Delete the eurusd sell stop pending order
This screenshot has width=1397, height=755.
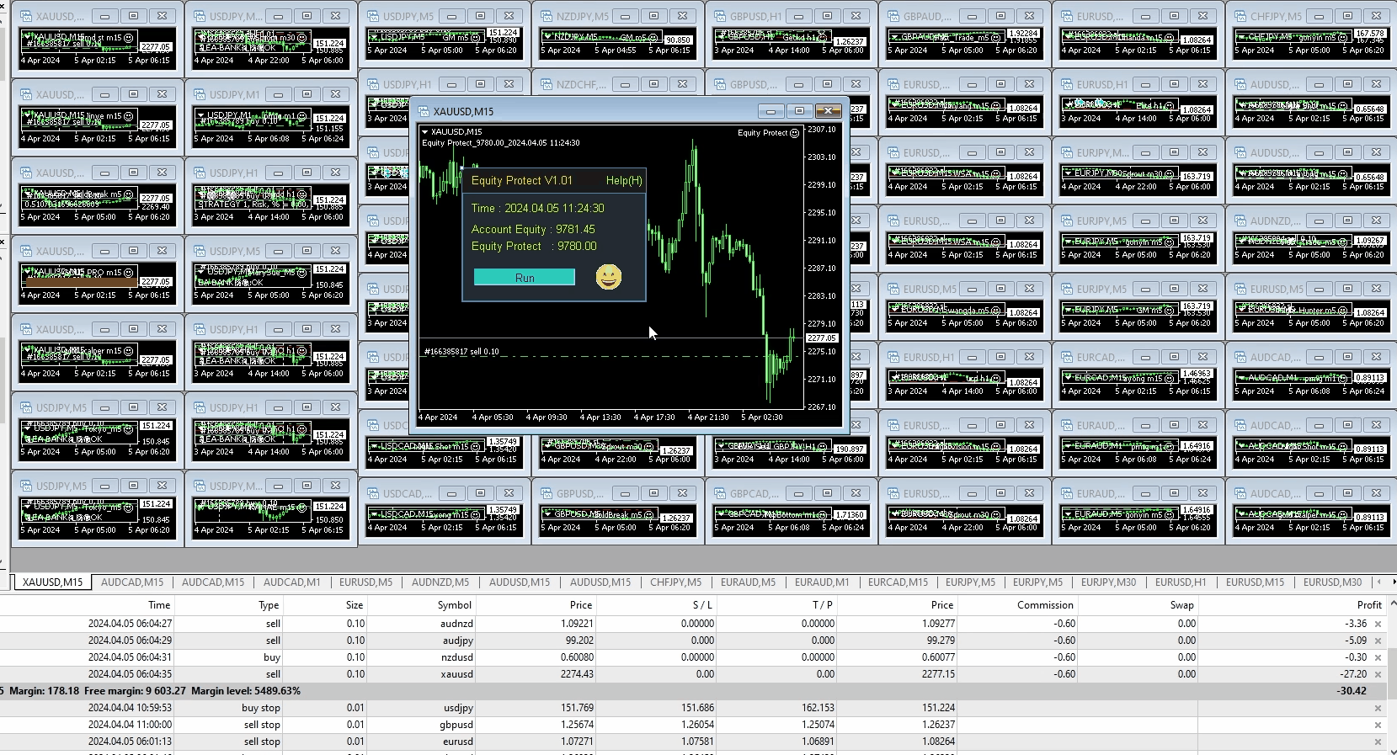point(1378,742)
